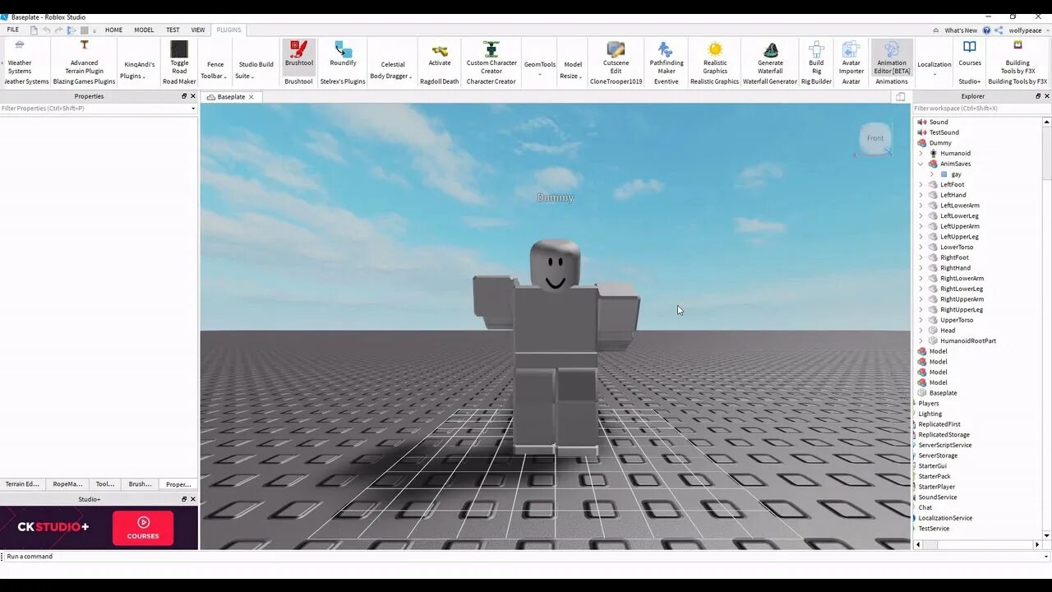
Task: Open the Avatar Importer plugin
Action: [x=851, y=58]
